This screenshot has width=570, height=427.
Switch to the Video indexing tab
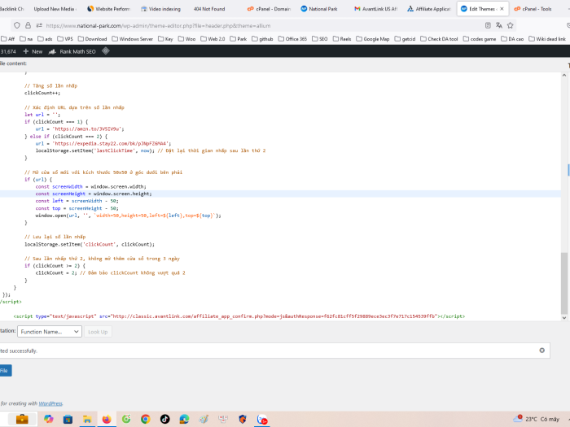pos(161,9)
